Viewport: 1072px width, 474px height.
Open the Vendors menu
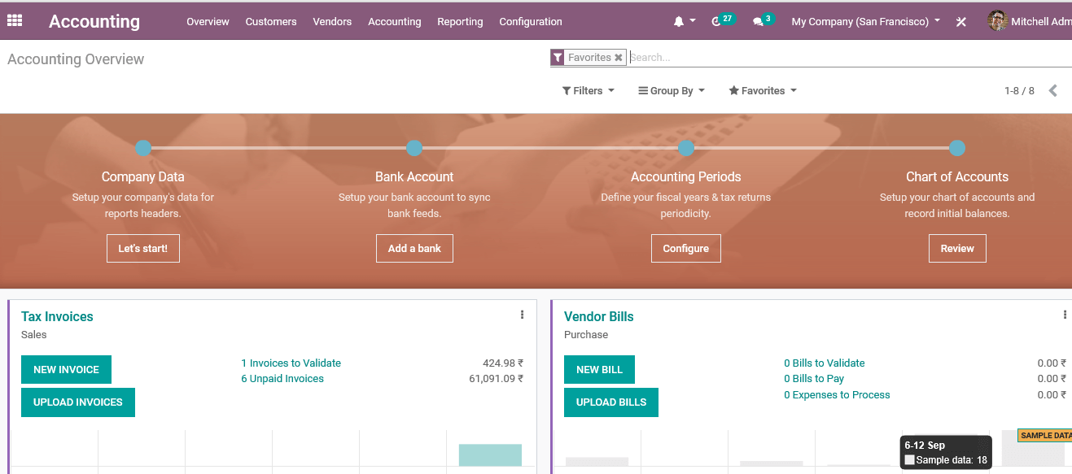coord(332,22)
